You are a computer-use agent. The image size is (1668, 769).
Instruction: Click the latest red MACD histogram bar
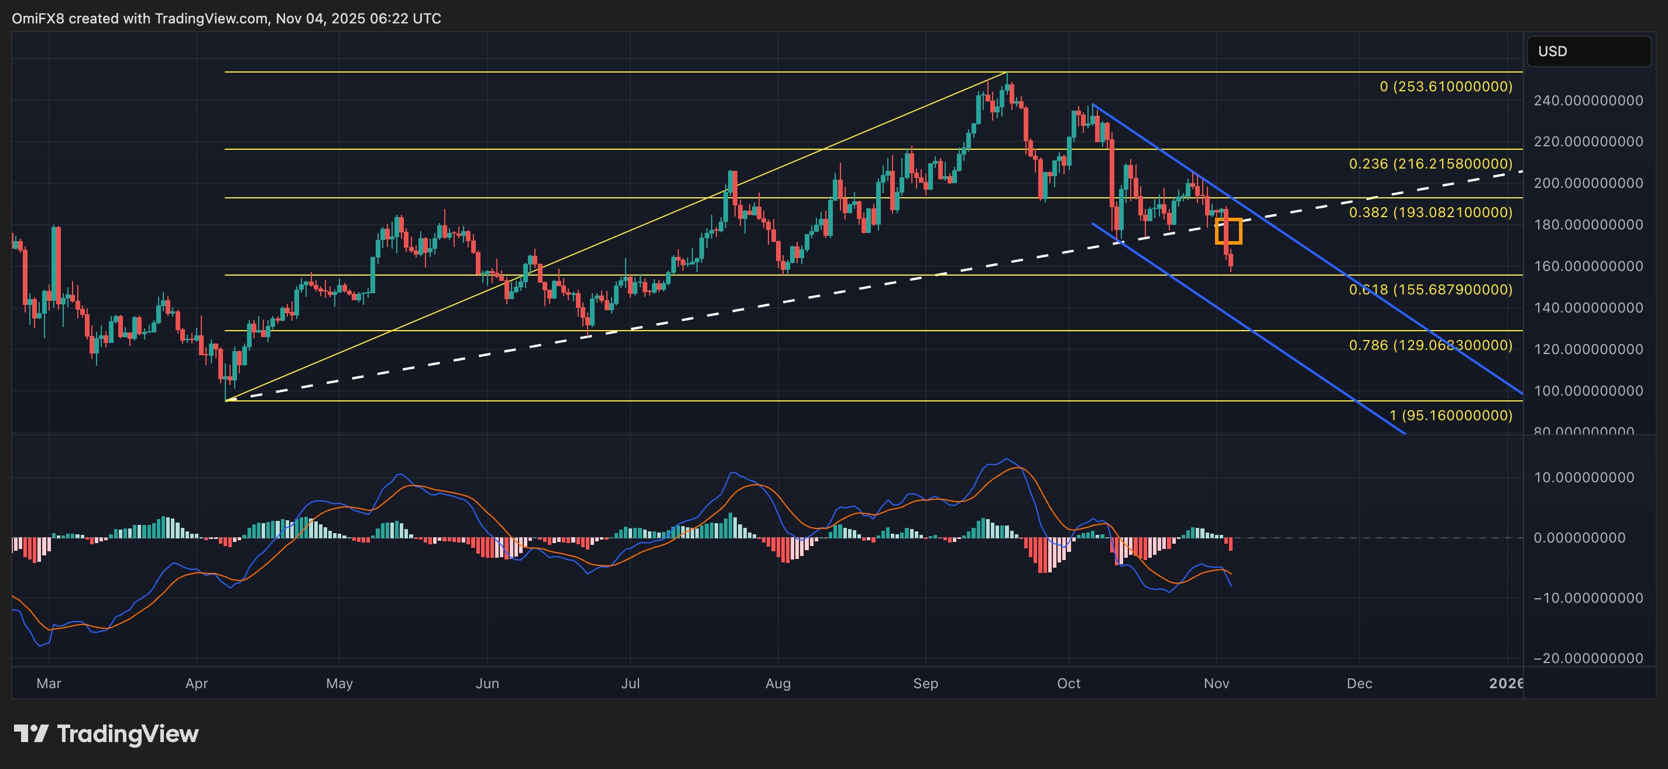pyautogui.click(x=1230, y=544)
